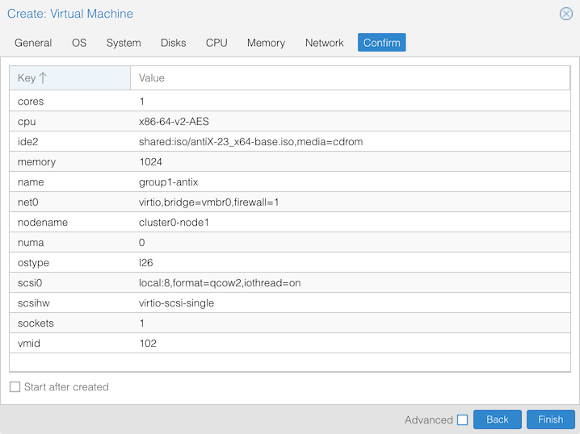Select the Disks tab
Screen dimensions: 580x434
173,43
